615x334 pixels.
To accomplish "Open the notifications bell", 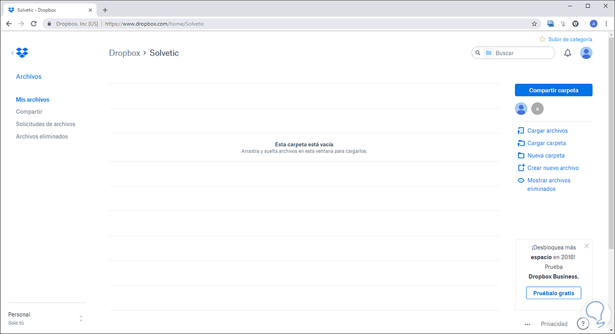I will pyautogui.click(x=567, y=53).
